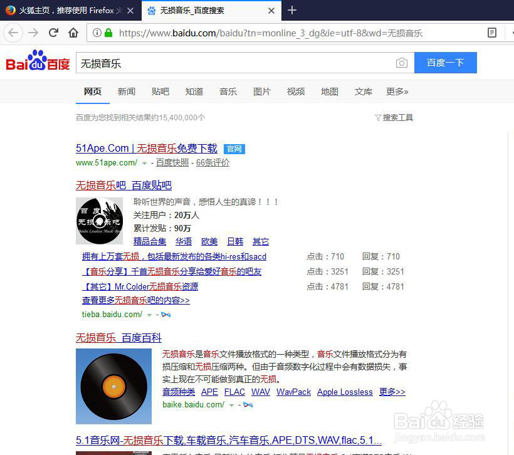Go back using the browser back arrow
514x455 pixels.
pyautogui.click(x=13, y=33)
